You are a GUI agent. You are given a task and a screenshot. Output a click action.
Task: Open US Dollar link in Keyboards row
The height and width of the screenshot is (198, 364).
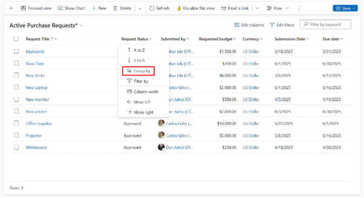(x=251, y=51)
